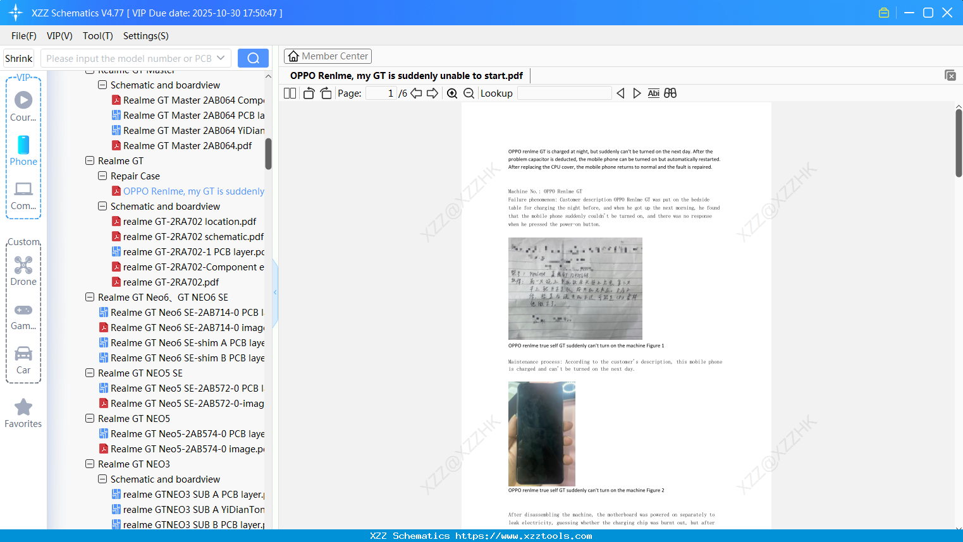Open the Settings(S) menu
This screenshot has height=542, width=963.
[146, 36]
